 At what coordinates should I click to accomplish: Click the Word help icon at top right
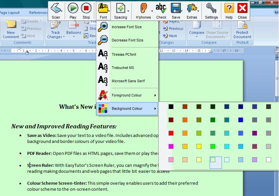point(276,12)
